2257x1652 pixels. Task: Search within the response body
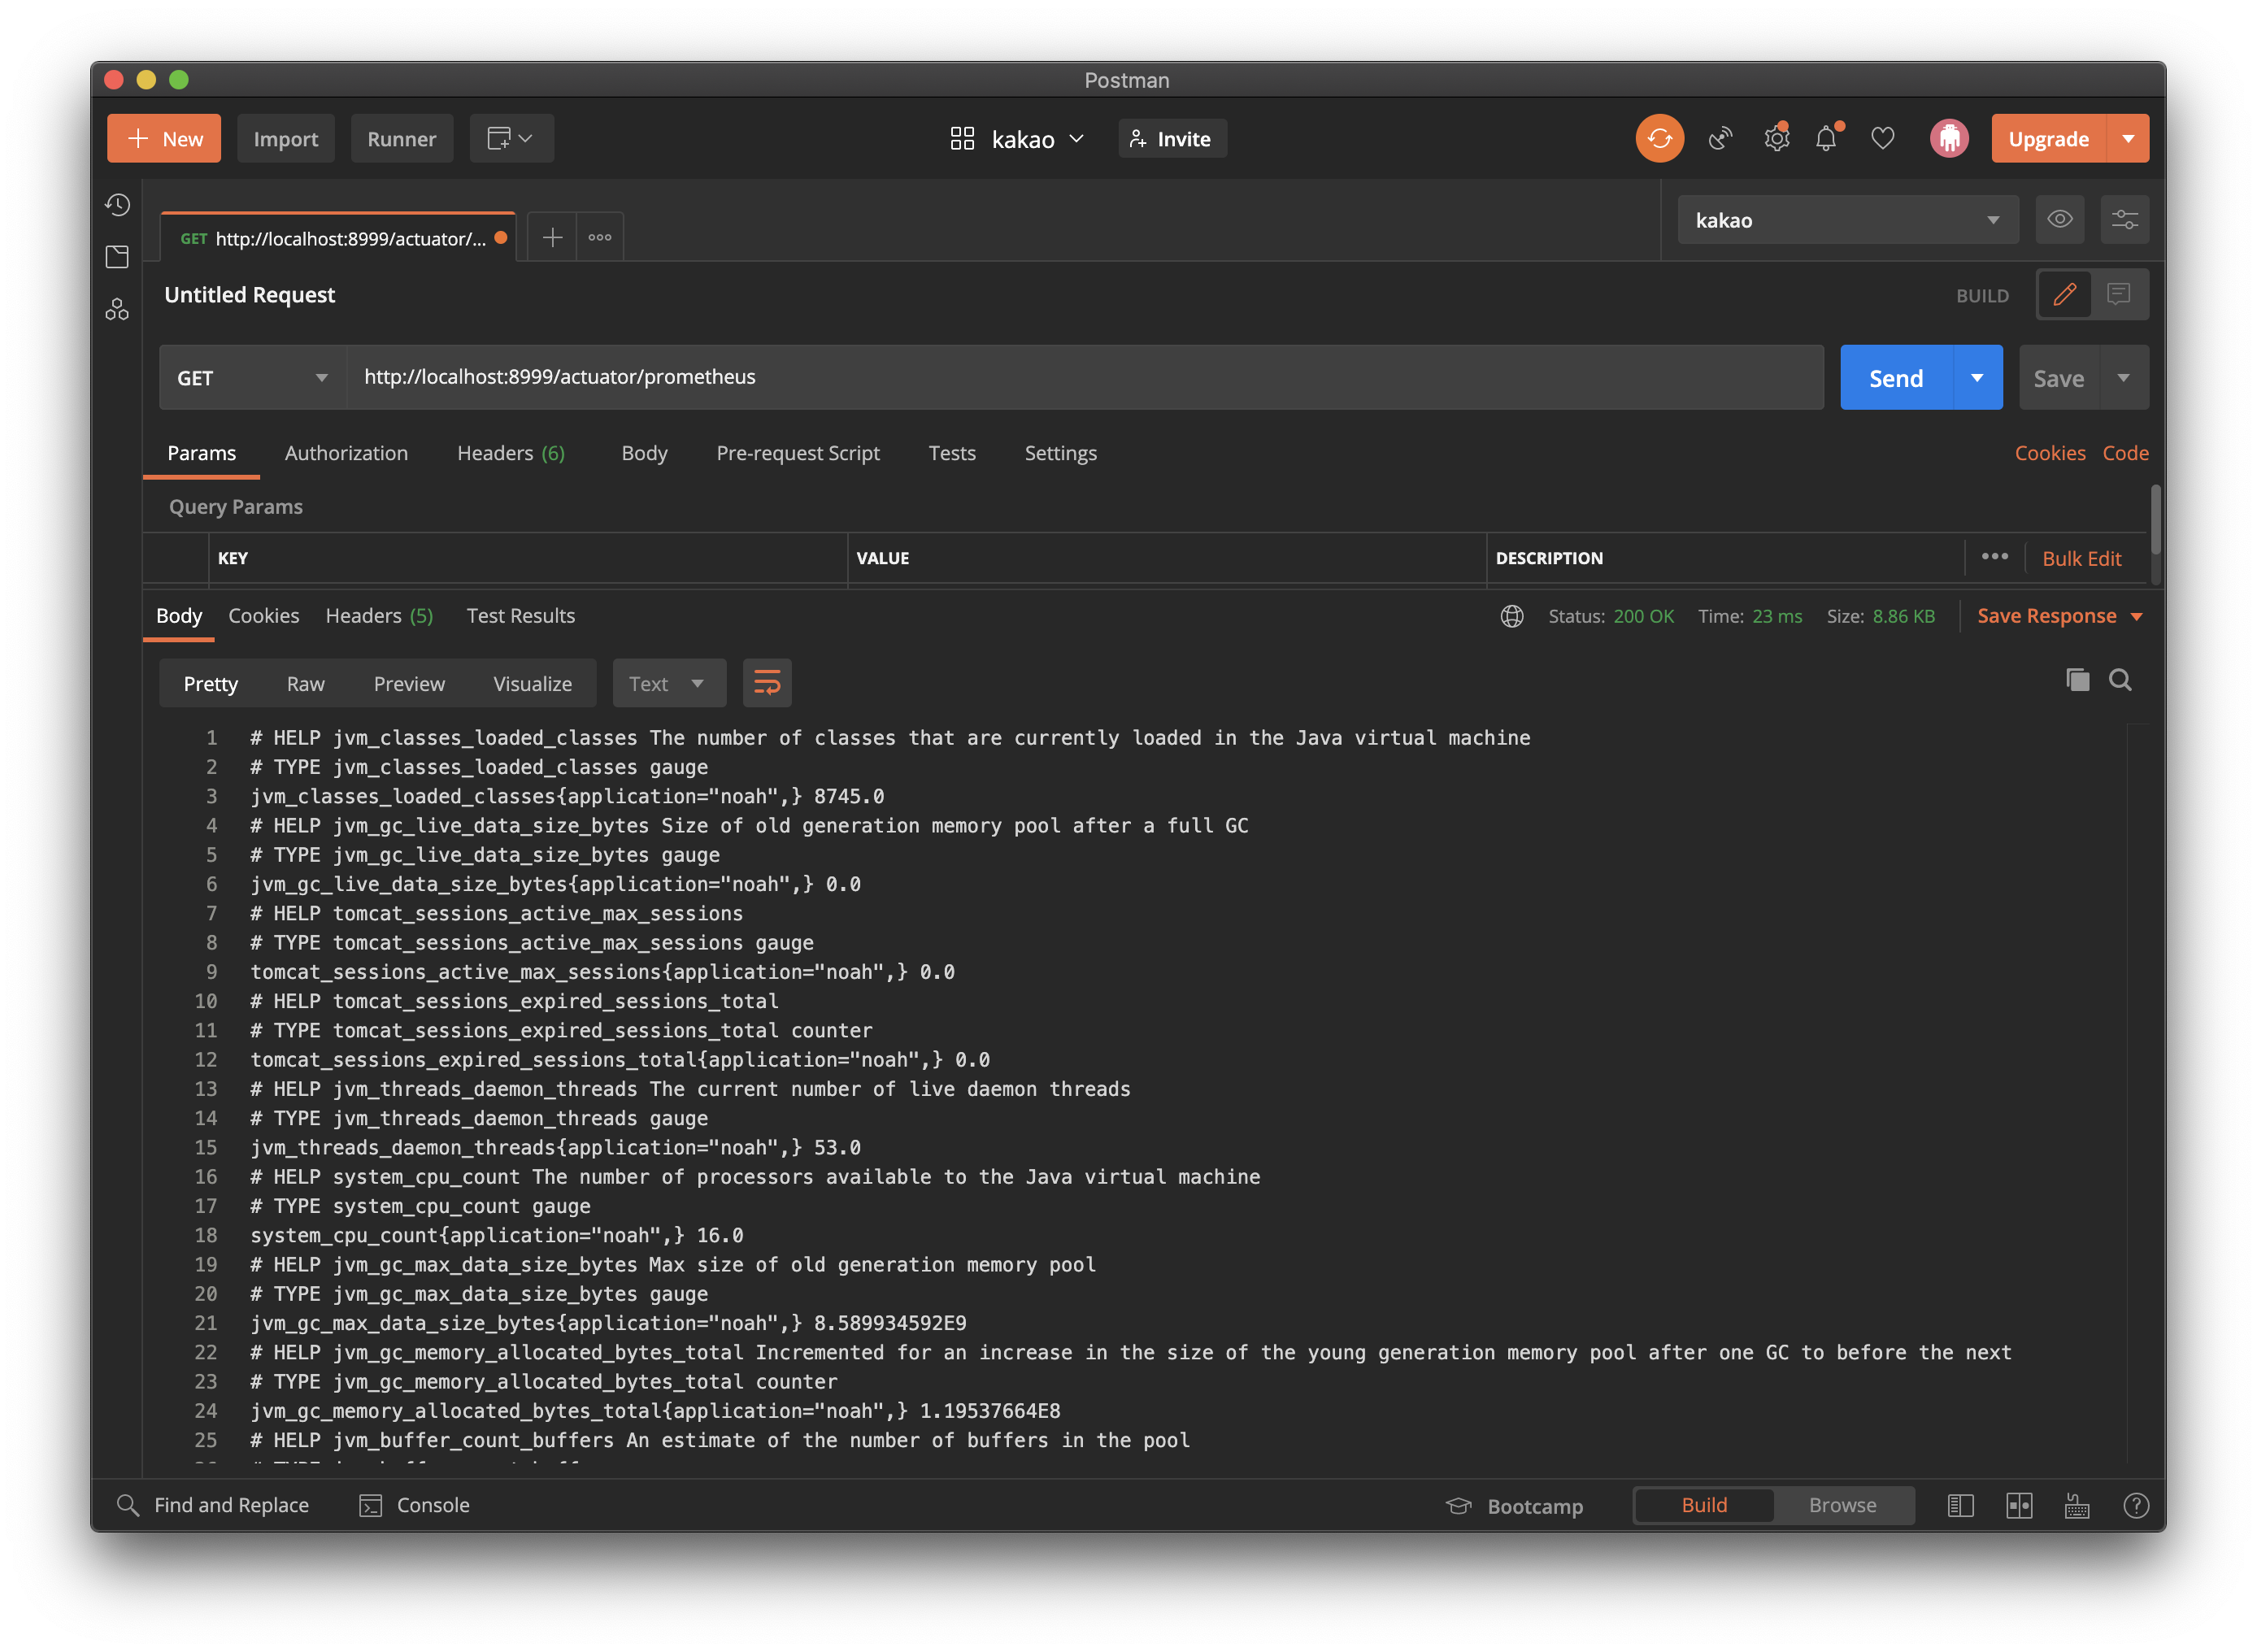(2120, 681)
